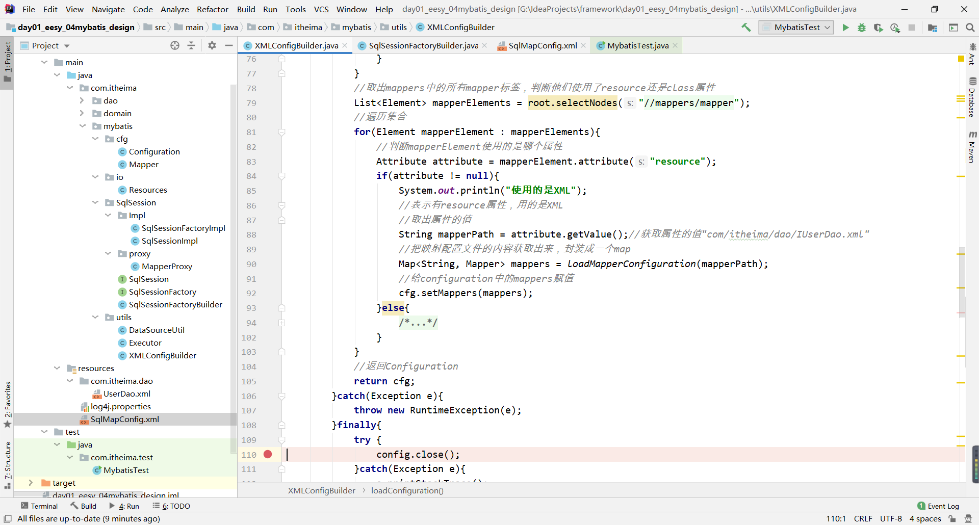Image resolution: width=979 pixels, height=525 pixels.
Task: Expand the domain package node
Action: tap(82, 113)
